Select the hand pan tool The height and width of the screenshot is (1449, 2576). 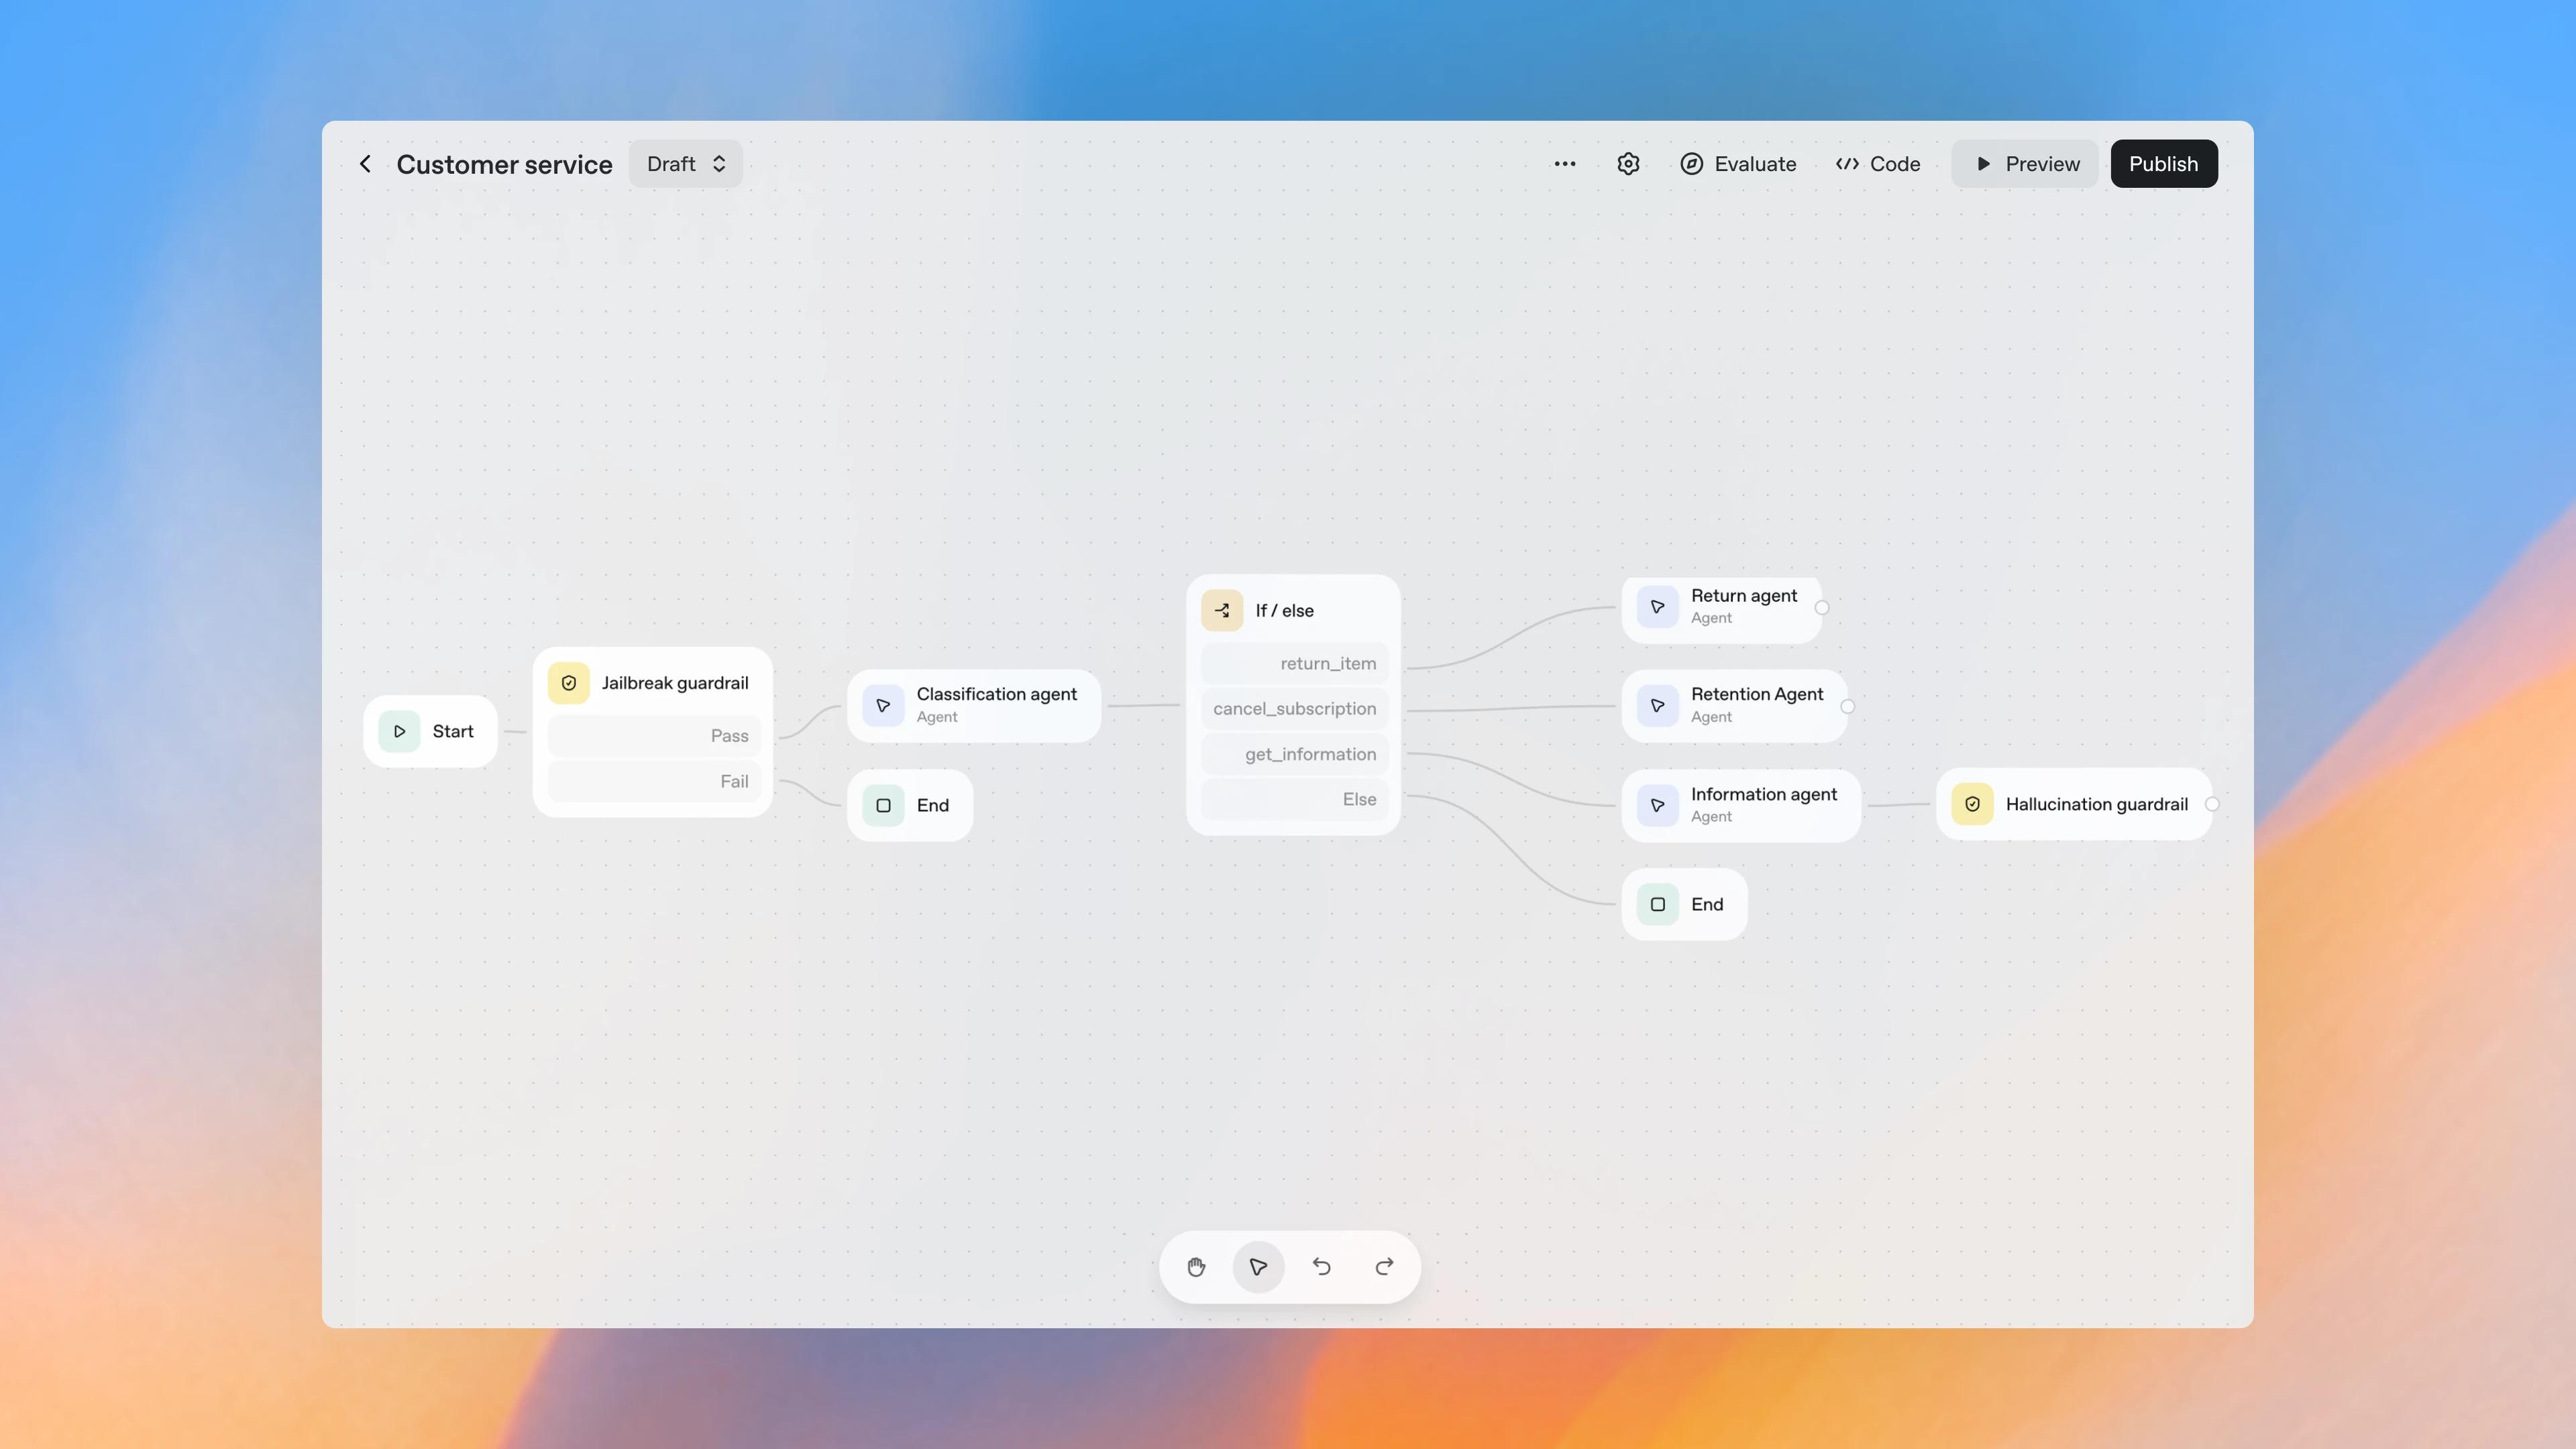click(1196, 1267)
